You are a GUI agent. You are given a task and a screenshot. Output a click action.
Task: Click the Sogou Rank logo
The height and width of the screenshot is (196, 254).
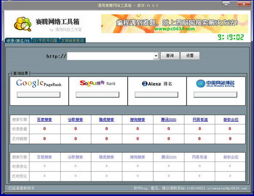(x=98, y=83)
